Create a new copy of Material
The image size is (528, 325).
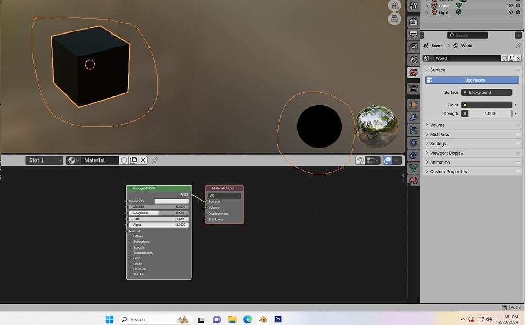click(x=134, y=160)
